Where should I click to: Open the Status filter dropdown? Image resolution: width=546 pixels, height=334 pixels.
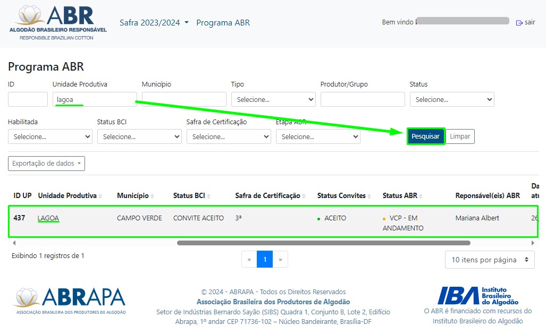pos(452,99)
